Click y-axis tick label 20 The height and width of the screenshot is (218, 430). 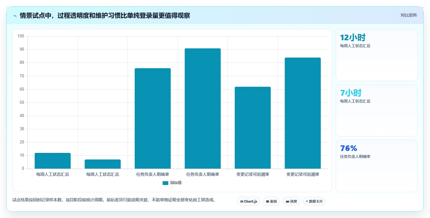[x=22, y=142]
